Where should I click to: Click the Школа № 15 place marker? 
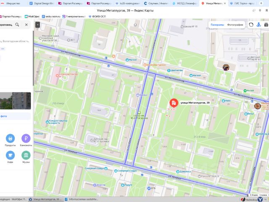182,27
